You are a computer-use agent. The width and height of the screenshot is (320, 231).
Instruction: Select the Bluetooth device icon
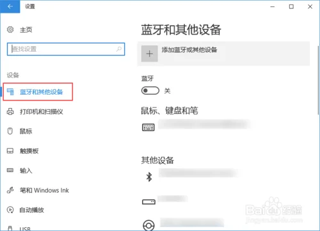(x=149, y=177)
